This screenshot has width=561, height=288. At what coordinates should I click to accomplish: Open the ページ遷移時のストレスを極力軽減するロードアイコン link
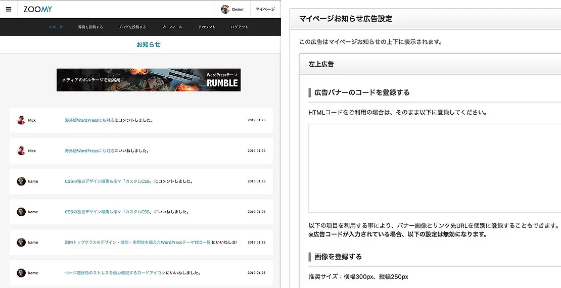pyautogui.click(x=115, y=273)
